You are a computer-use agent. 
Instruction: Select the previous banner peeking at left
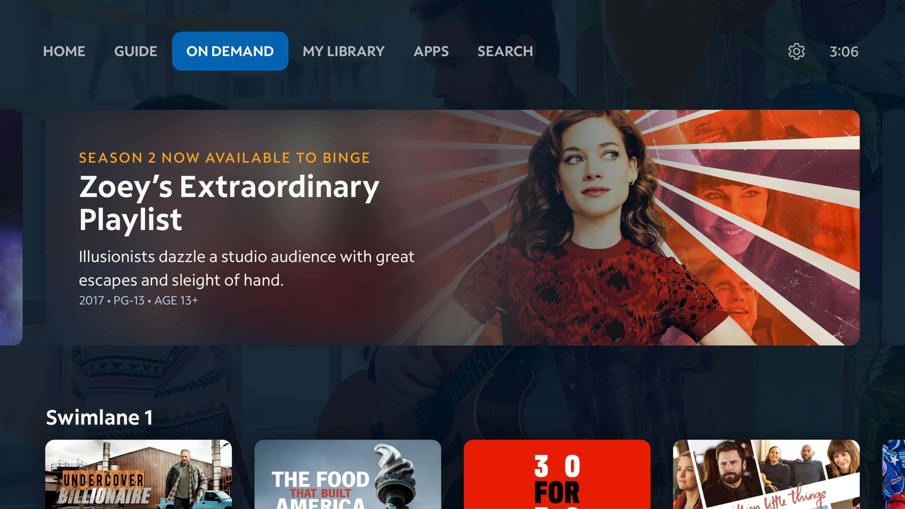(x=11, y=227)
